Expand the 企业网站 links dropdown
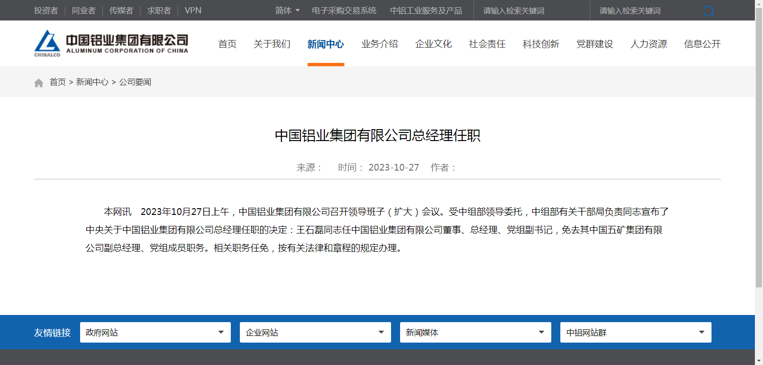 tap(316, 332)
